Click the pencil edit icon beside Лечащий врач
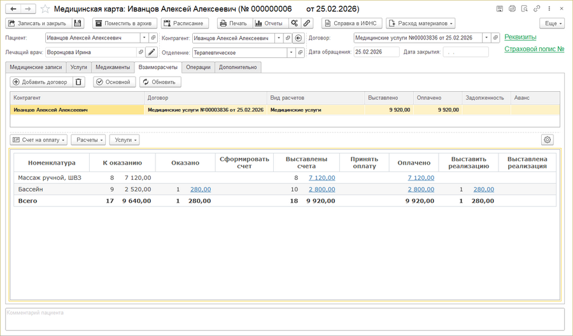 pos(151,52)
